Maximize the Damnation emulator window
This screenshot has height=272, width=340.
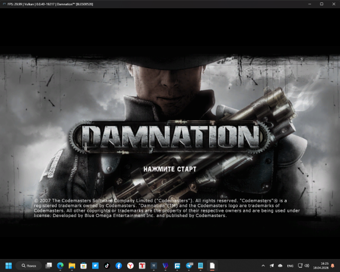pyautogui.click(x=322, y=4)
